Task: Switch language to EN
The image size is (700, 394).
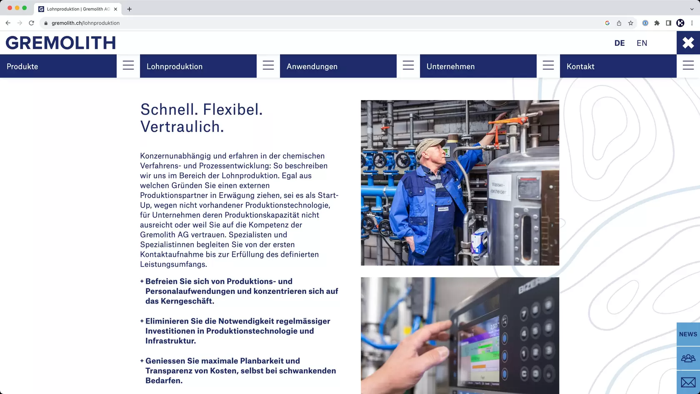Action: pyautogui.click(x=642, y=43)
